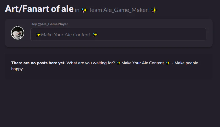This screenshot has height=127, width=220.
Task: Click the word in after the channel title
Action: [x=77, y=10]
